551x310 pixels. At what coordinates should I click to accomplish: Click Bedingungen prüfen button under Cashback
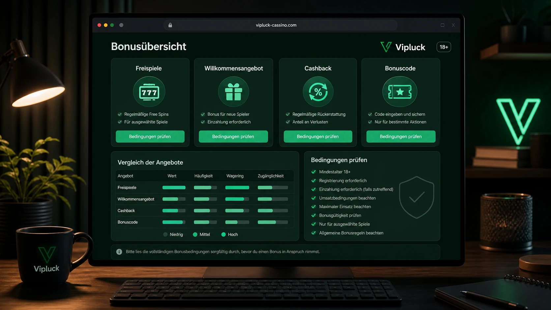(318, 136)
